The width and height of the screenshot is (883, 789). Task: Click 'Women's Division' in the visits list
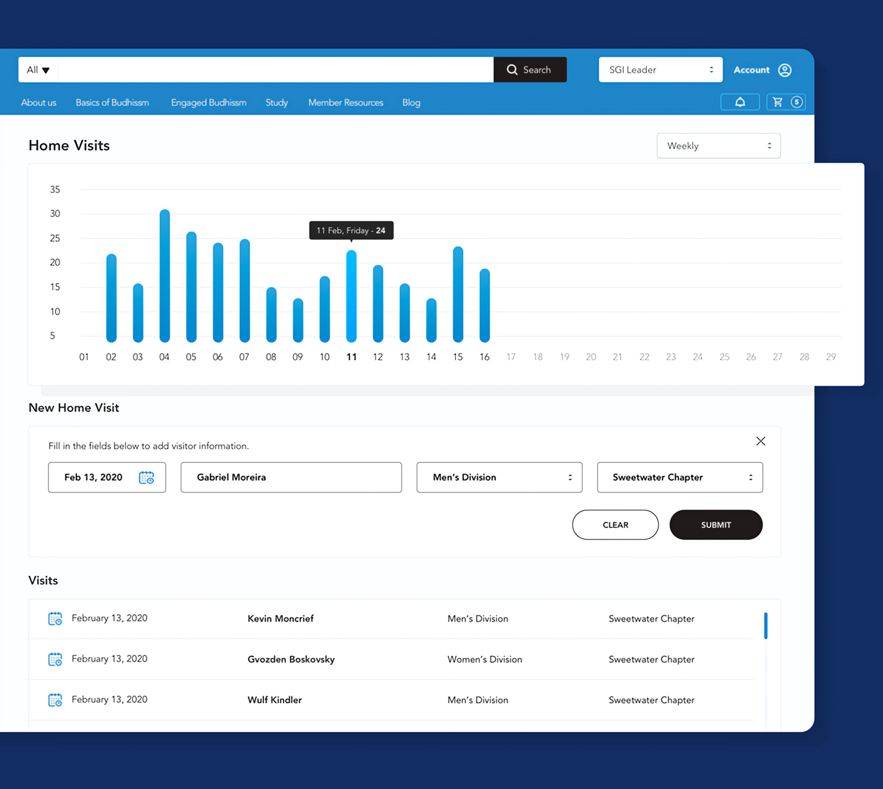point(485,660)
